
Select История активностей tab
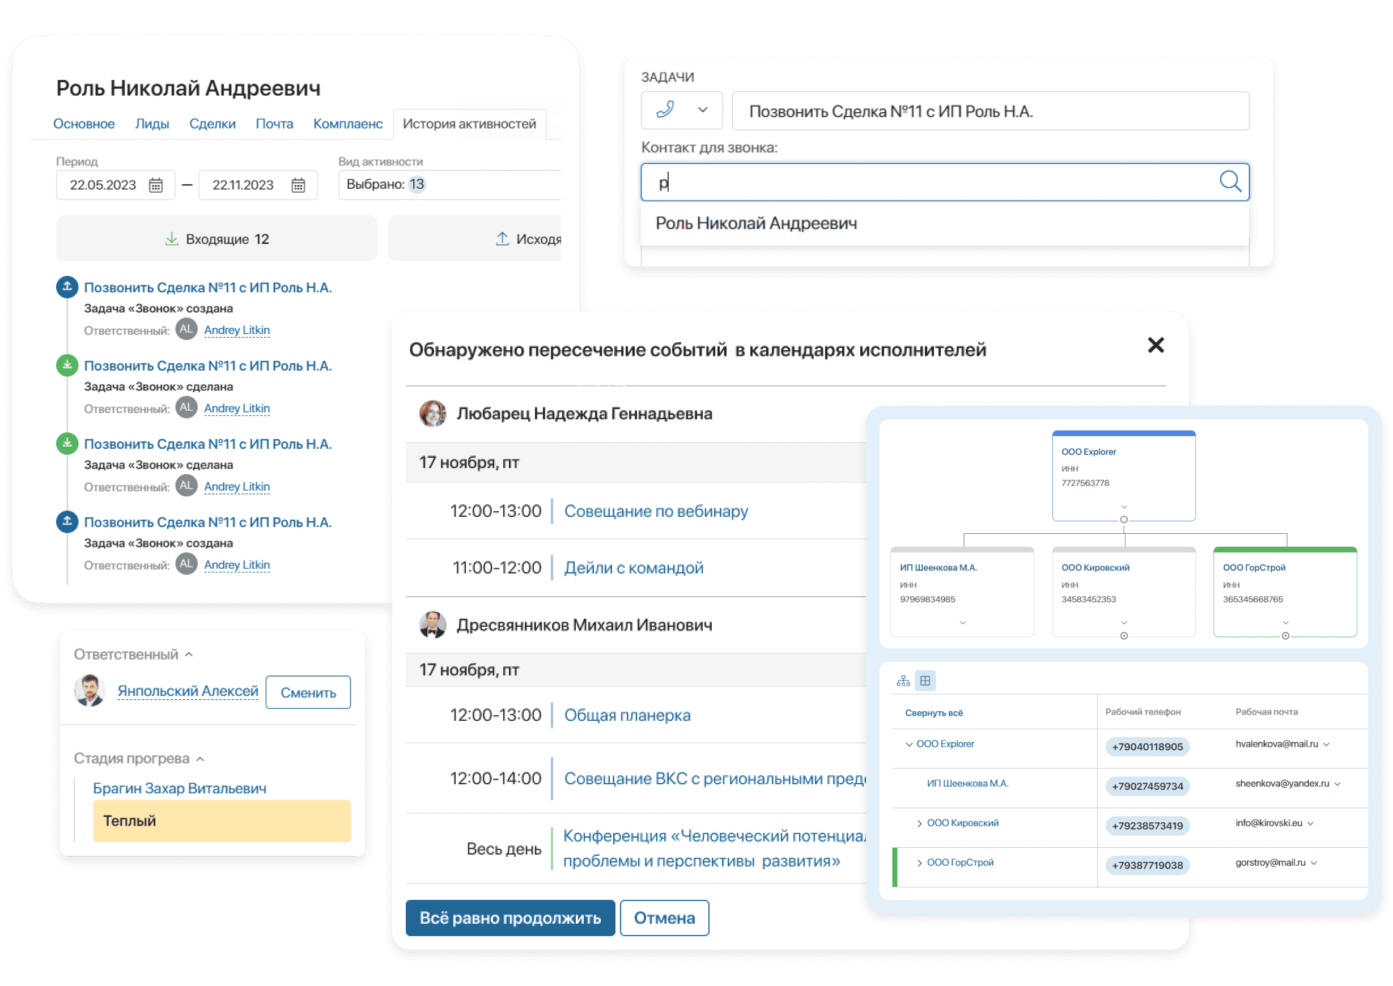(469, 124)
